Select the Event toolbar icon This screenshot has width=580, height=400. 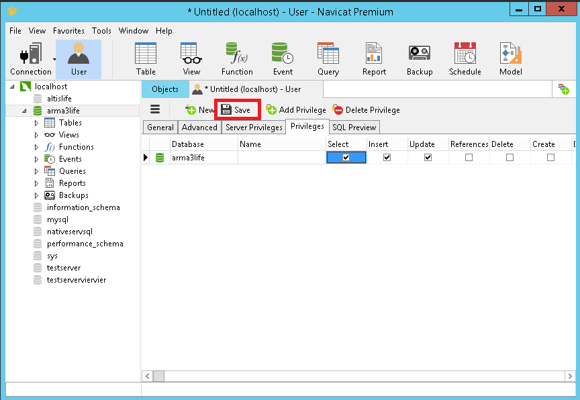[283, 59]
